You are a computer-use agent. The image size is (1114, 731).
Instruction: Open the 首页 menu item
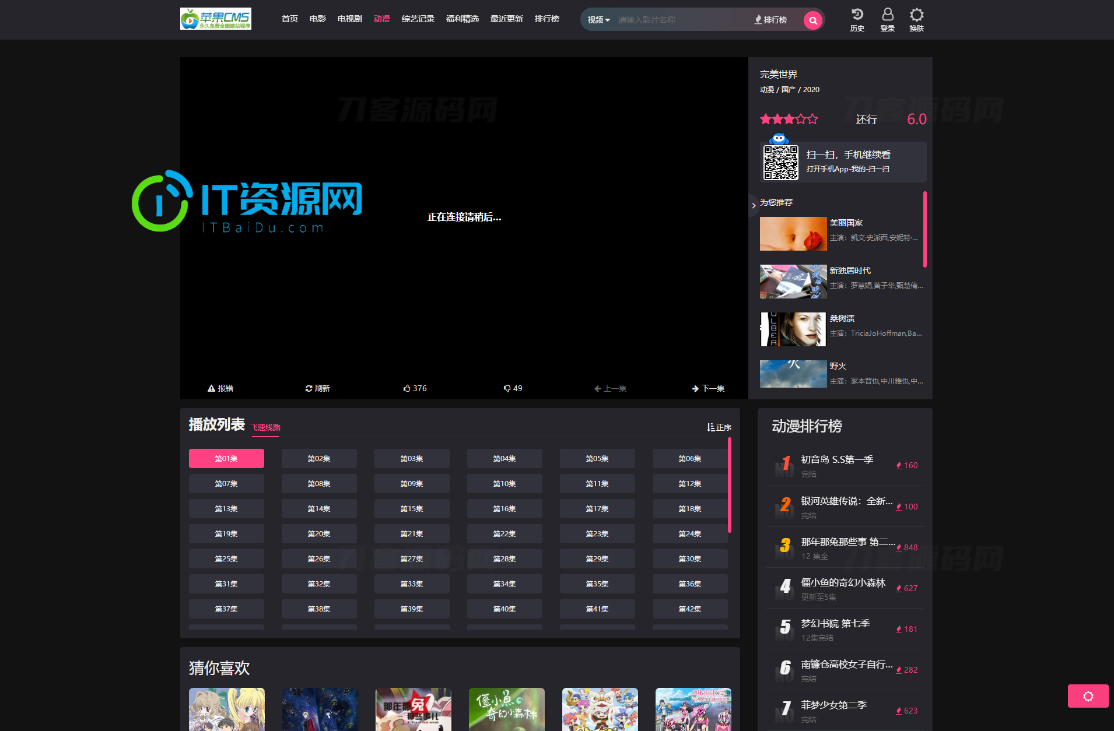click(x=290, y=19)
